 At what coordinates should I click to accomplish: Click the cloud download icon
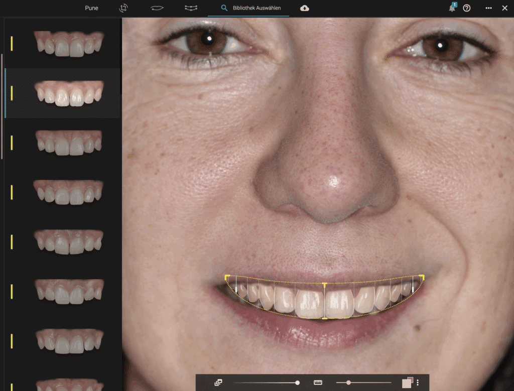tap(305, 8)
